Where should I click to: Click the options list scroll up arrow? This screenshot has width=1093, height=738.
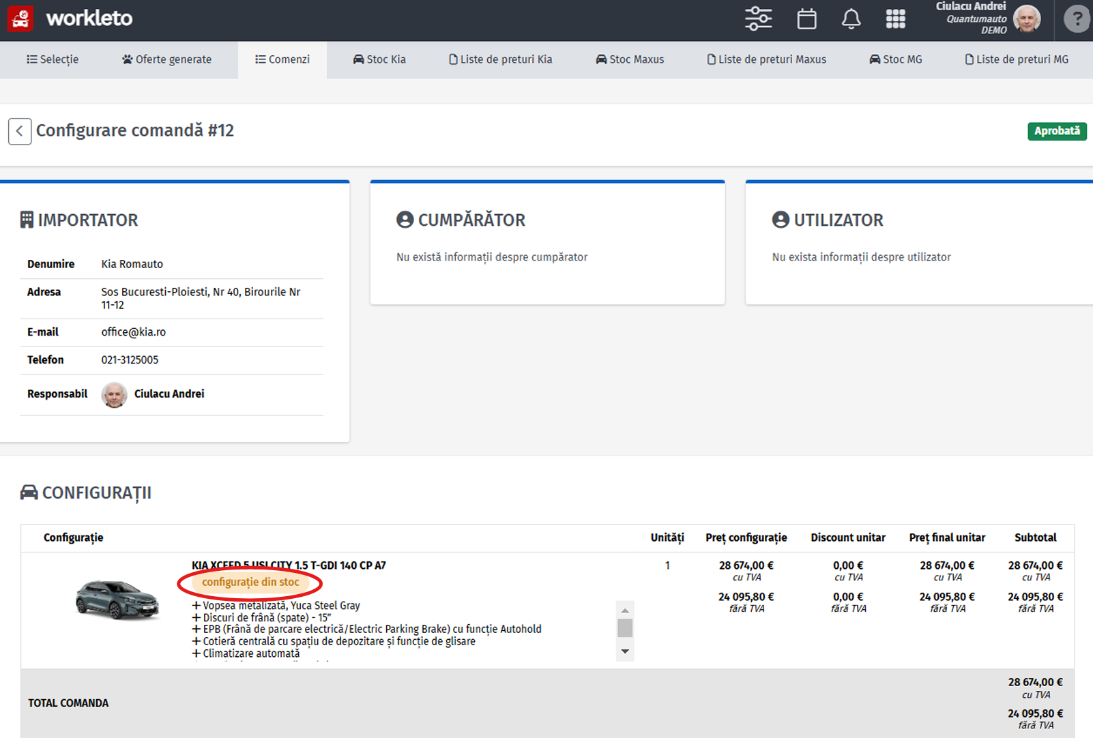coord(625,610)
